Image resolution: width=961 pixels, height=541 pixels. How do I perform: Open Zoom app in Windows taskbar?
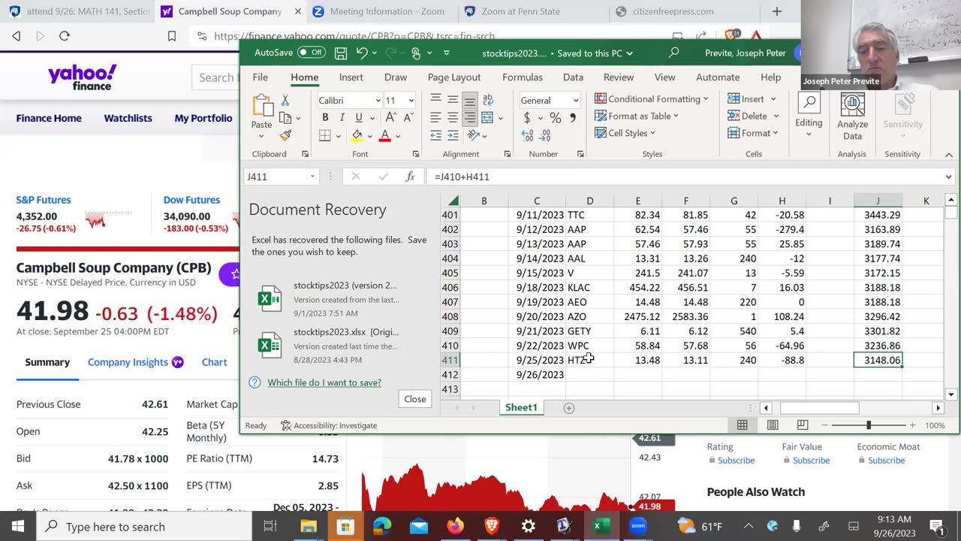638,526
